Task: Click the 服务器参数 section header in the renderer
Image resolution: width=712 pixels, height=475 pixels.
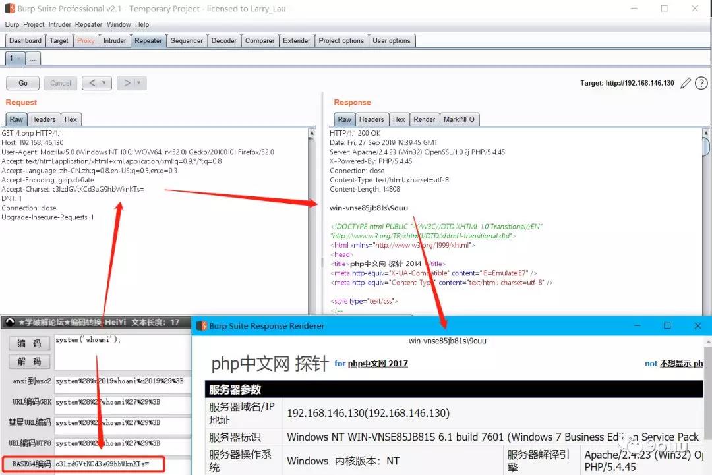Action: [x=454, y=389]
